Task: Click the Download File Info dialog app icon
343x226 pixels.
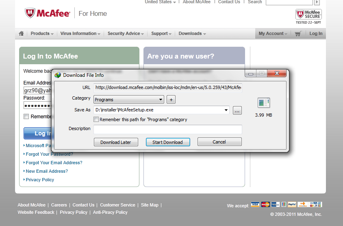Action: pyautogui.click(x=58, y=75)
